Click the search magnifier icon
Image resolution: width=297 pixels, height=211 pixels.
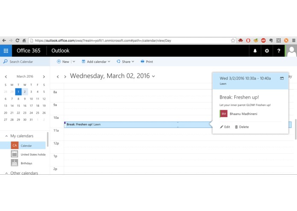coord(5,62)
